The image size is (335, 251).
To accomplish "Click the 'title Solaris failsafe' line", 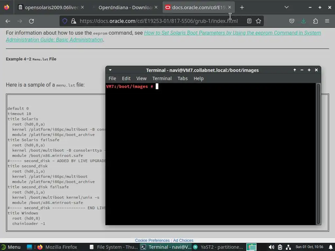I will (x=34, y=140).
